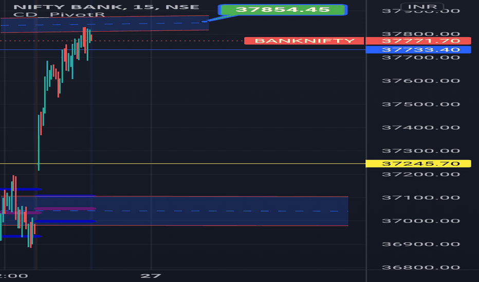Click the 37800.00 price axis label

[x=420, y=34]
